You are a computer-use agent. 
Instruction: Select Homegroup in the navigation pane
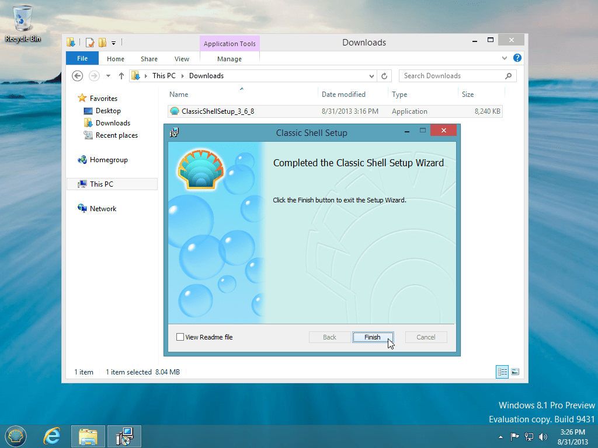[x=109, y=160]
